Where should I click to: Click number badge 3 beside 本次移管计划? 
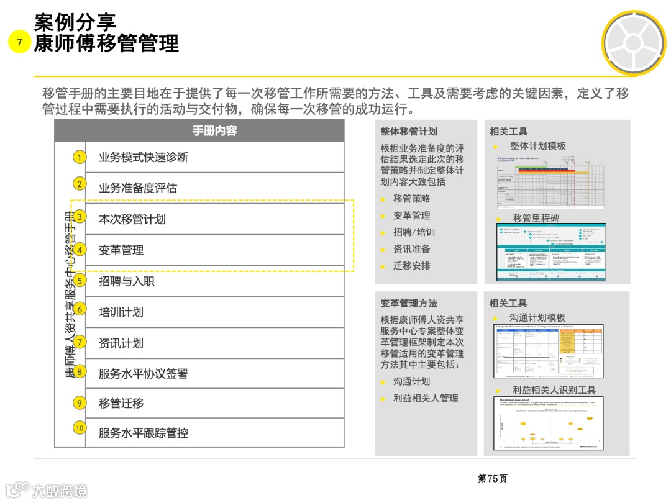click(79, 217)
